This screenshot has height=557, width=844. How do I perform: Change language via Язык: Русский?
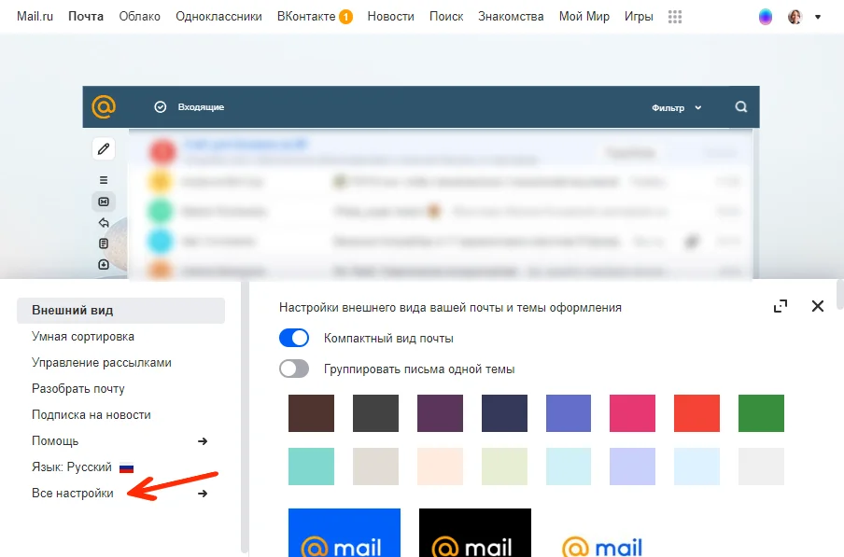(72, 466)
